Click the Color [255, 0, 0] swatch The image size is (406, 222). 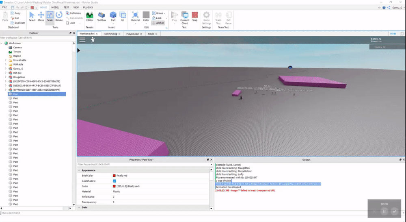[114, 186]
